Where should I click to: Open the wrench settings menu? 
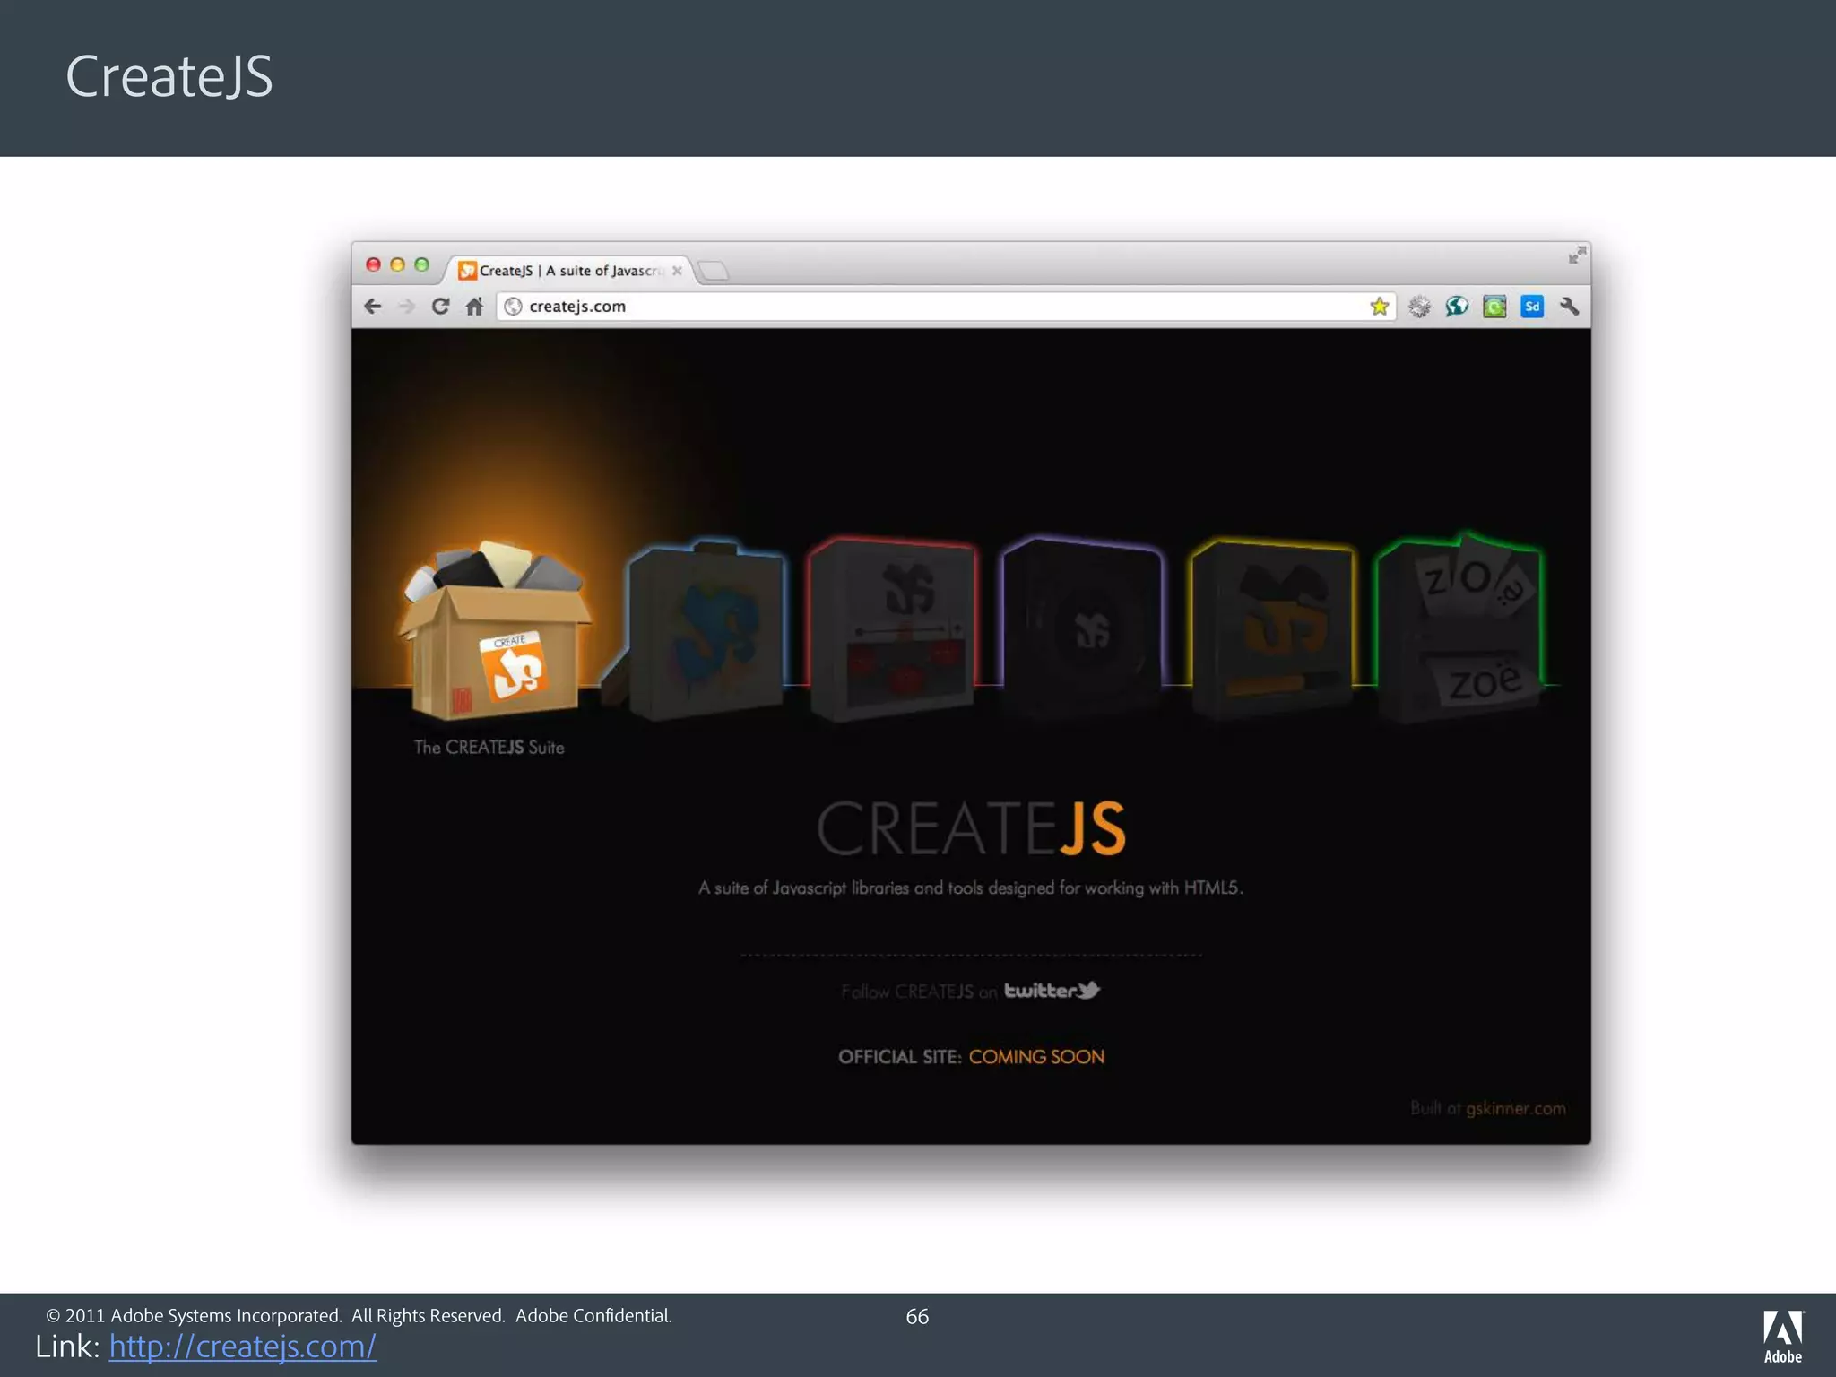click(x=1569, y=307)
